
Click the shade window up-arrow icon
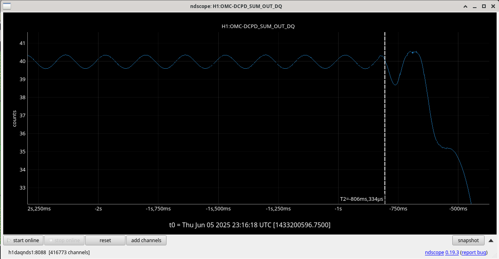pyautogui.click(x=465, y=6)
